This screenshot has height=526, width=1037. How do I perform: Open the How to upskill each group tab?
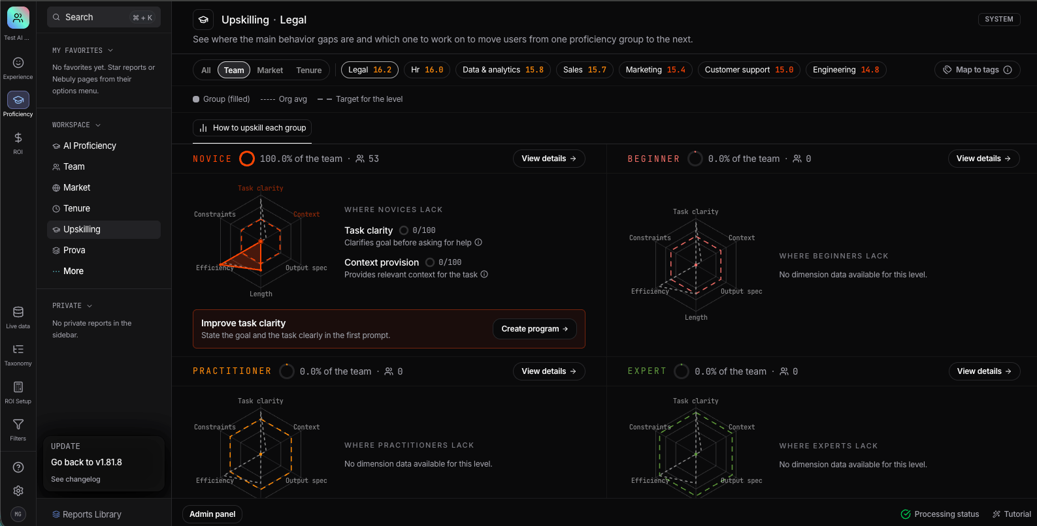252,128
